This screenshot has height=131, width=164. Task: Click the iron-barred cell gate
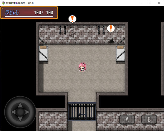pyautogui.click(x=82, y=111)
